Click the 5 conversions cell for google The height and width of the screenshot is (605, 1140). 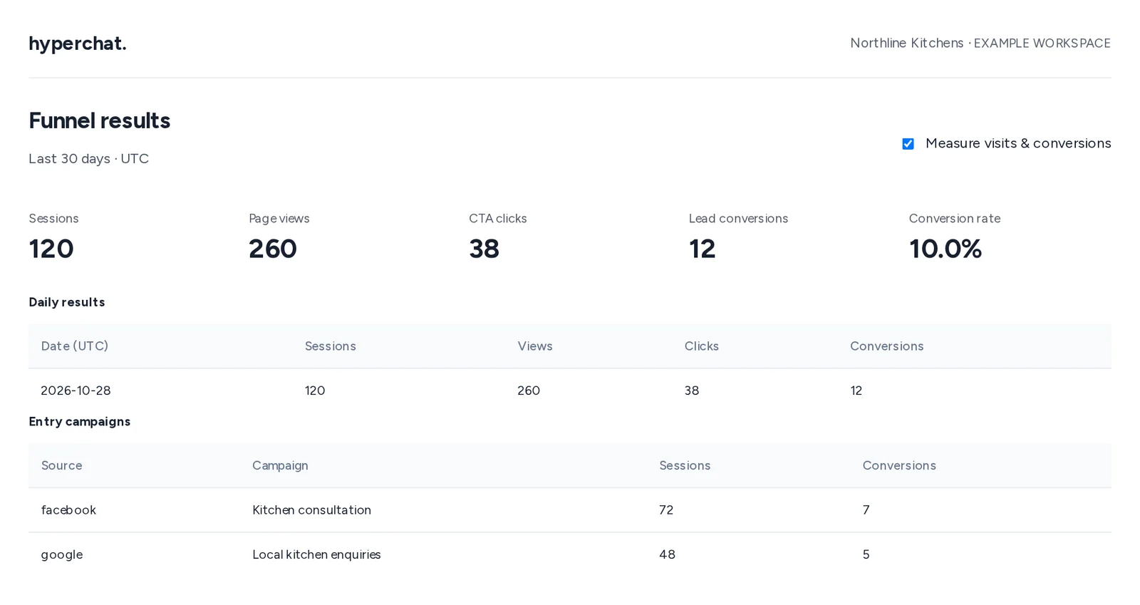pos(866,554)
